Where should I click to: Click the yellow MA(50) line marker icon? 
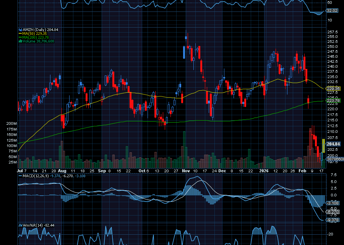click(20, 33)
